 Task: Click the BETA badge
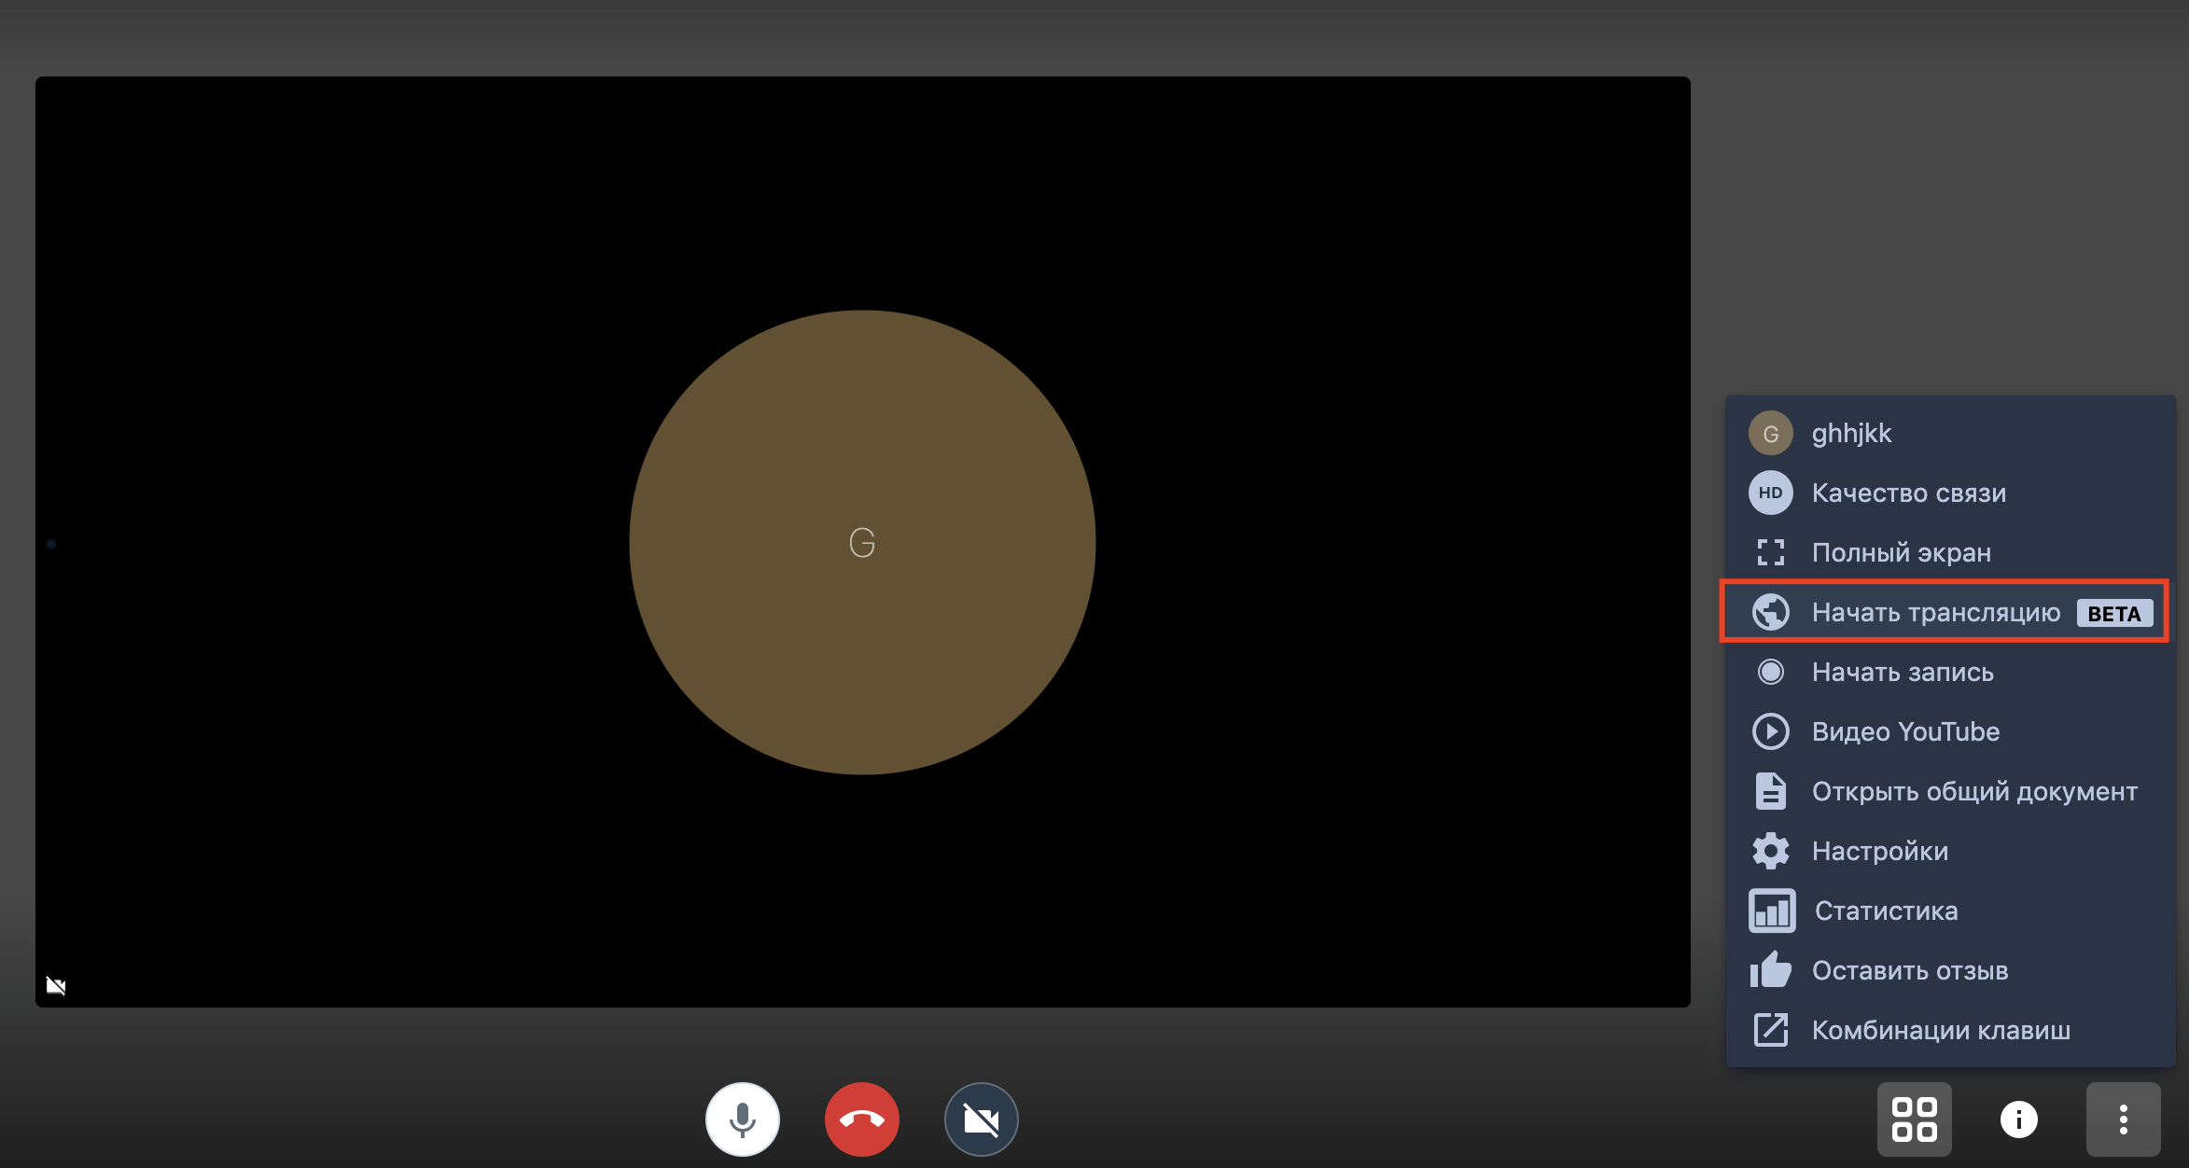[x=2113, y=613]
